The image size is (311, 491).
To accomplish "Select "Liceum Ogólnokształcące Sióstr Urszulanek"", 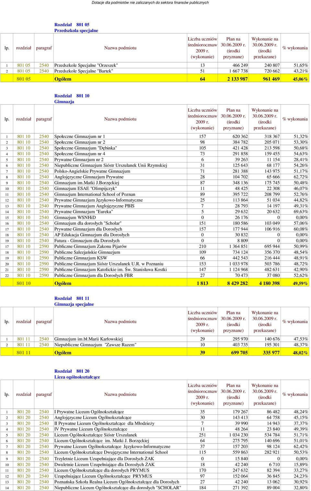I will pyautogui.click(x=96, y=436).
